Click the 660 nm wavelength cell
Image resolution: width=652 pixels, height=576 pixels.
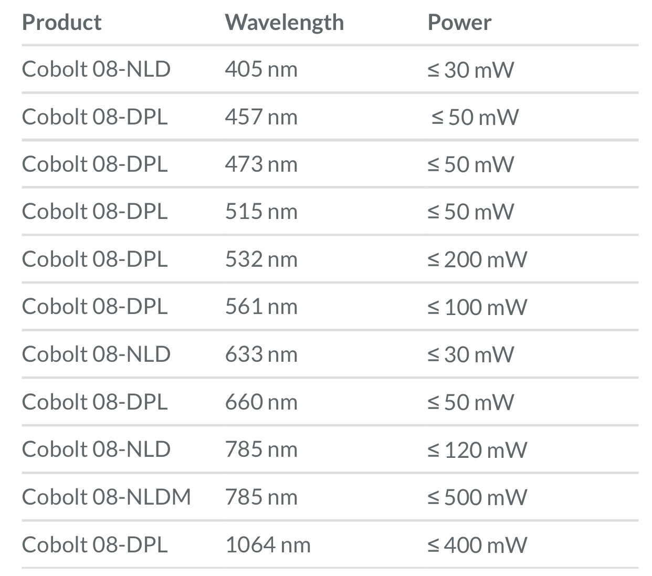point(261,402)
